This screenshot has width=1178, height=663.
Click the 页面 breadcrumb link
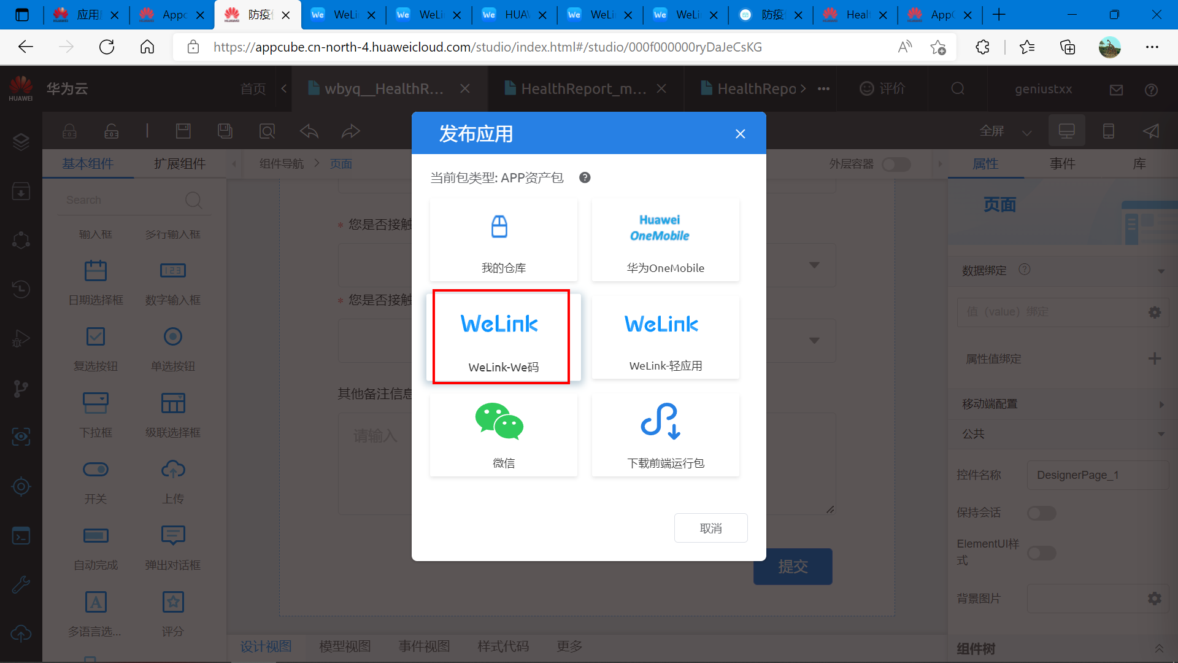[x=341, y=164]
